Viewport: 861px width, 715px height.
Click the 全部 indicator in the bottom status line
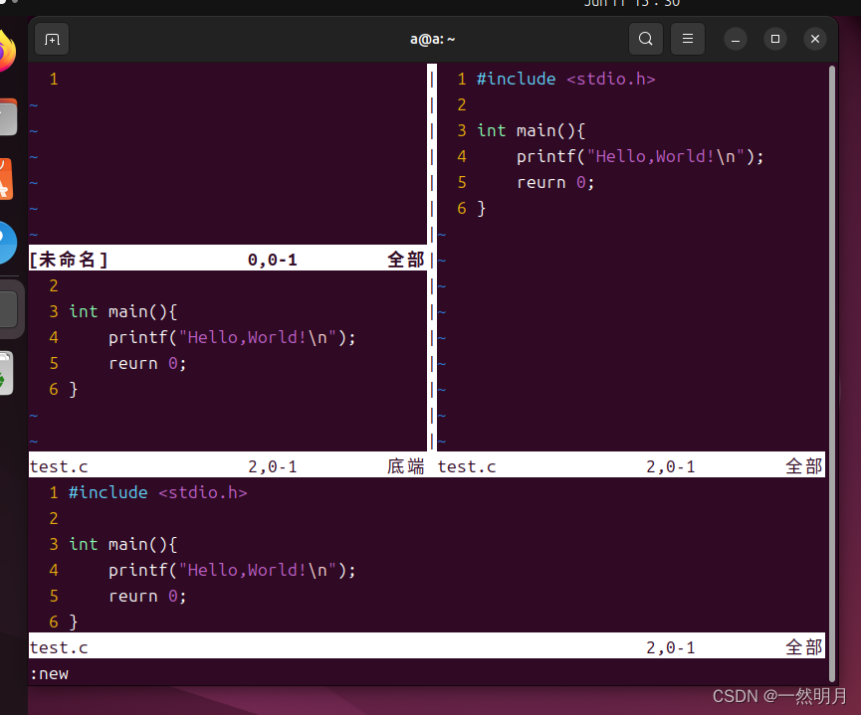coord(804,647)
